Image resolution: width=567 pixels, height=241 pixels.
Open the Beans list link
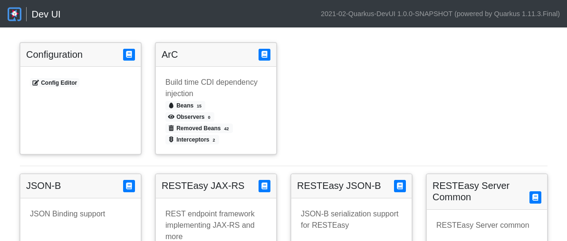tap(185, 106)
